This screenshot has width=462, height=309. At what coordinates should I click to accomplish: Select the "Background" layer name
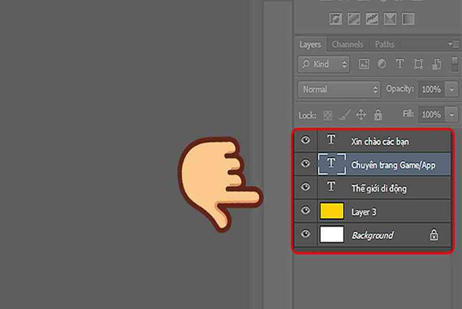click(x=373, y=235)
